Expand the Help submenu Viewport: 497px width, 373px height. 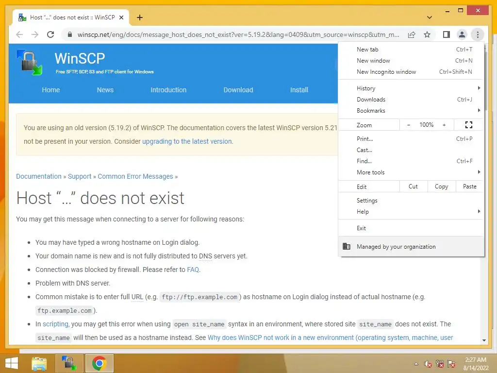point(411,212)
